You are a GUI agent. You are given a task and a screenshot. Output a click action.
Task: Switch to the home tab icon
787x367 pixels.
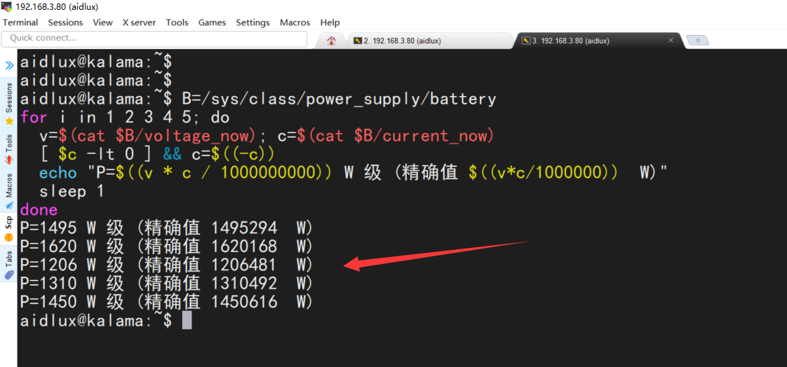tap(331, 41)
